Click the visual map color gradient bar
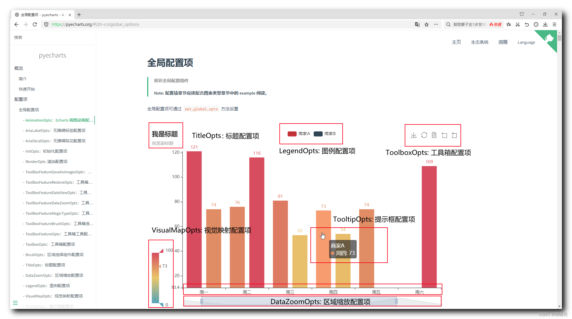This screenshot has height=319, width=572. click(156, 278)
